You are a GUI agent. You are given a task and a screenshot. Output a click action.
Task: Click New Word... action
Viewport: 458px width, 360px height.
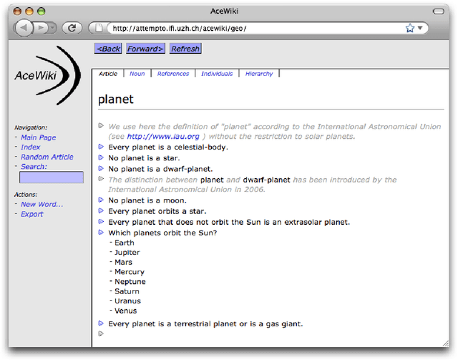coord(42,204)
